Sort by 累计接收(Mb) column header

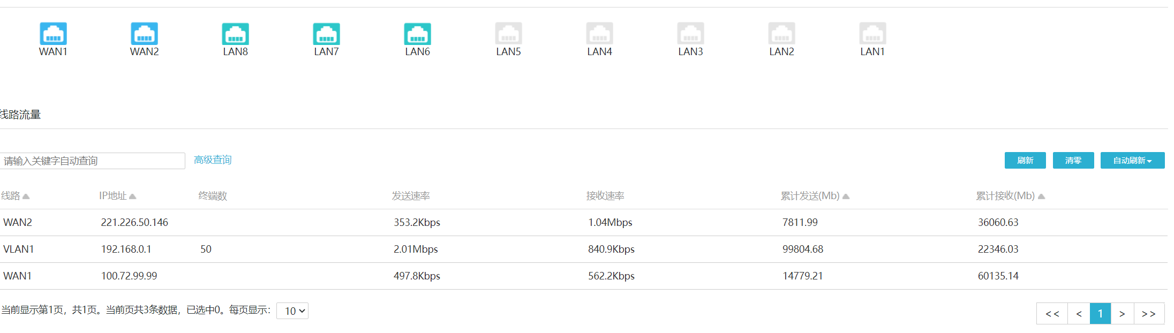(x=1010, y=196)
